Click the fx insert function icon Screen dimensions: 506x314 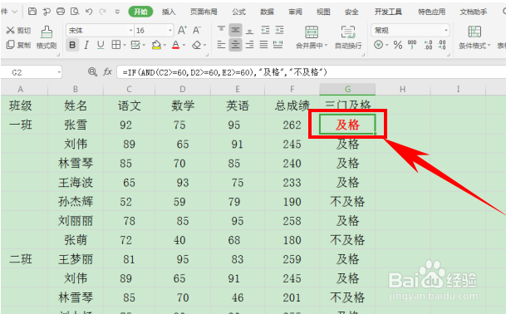107,71
